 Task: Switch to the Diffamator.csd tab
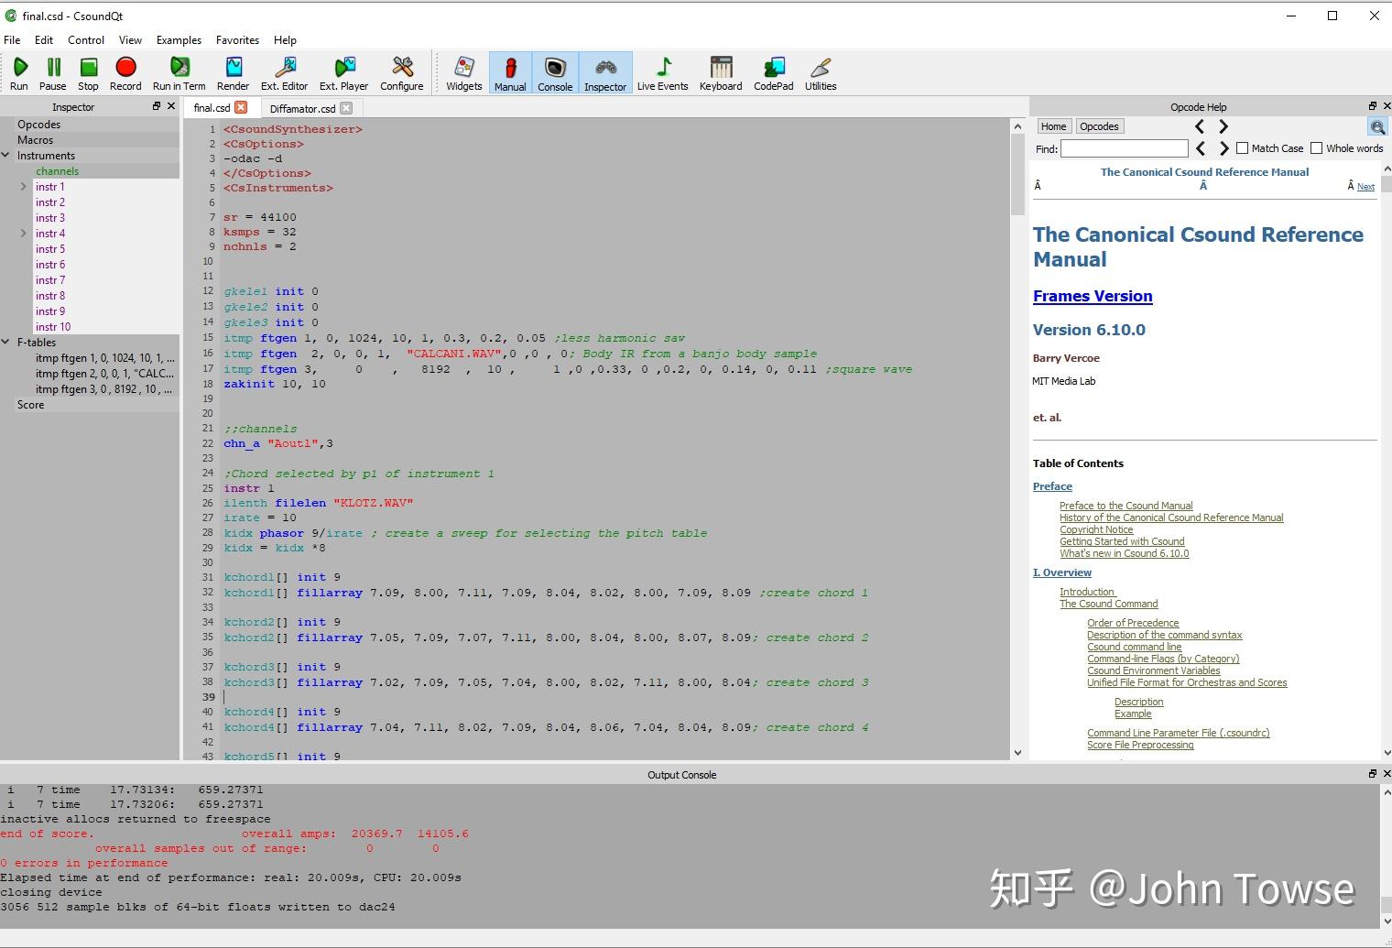[302, 108]
